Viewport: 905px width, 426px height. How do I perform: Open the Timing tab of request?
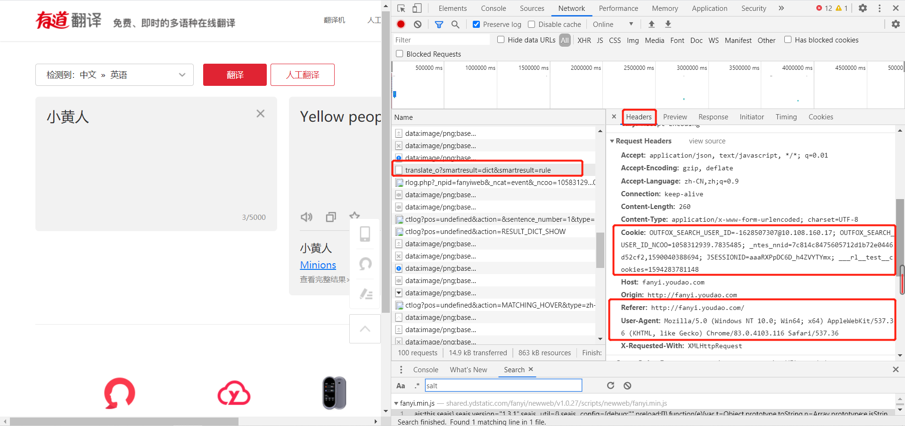(x=786, y=117)
